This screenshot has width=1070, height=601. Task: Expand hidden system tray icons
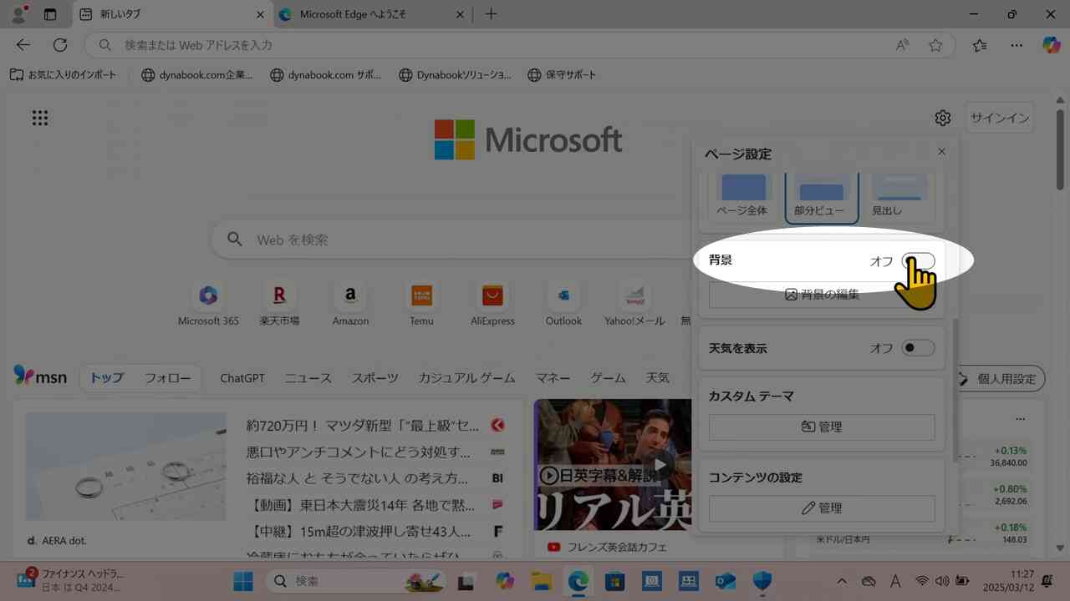(842, 581)
